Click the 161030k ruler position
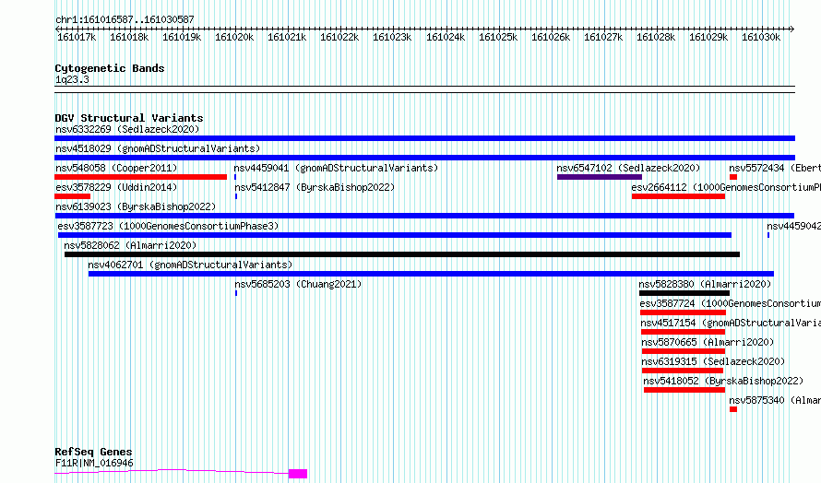The width and height of the screenshot is (821, 483). [761, 37]
